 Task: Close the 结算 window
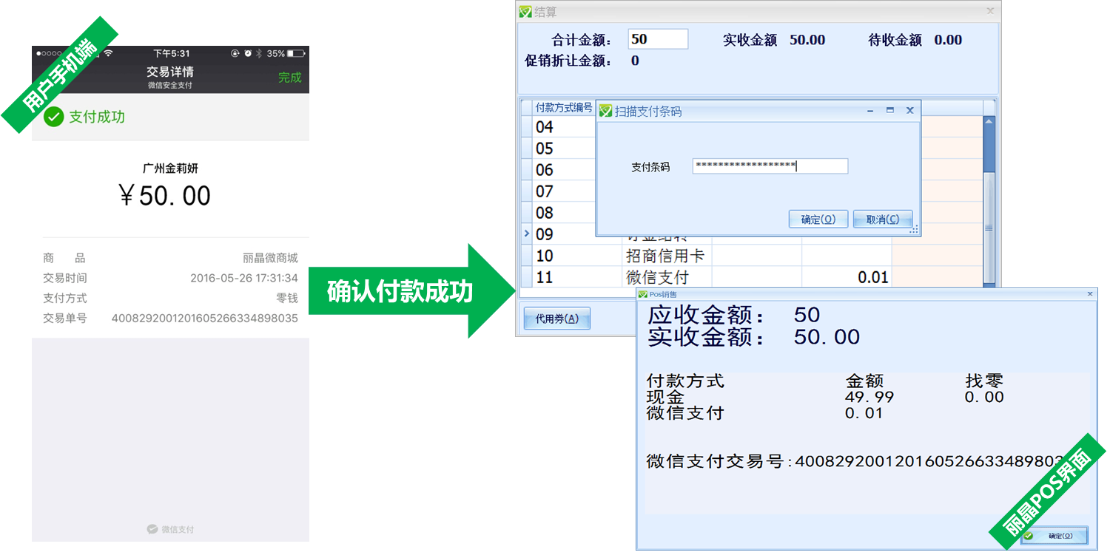click(x=990, y=11)
